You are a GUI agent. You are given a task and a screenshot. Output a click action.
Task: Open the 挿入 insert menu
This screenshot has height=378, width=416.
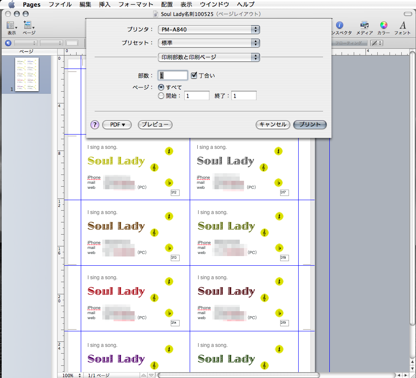105,5
